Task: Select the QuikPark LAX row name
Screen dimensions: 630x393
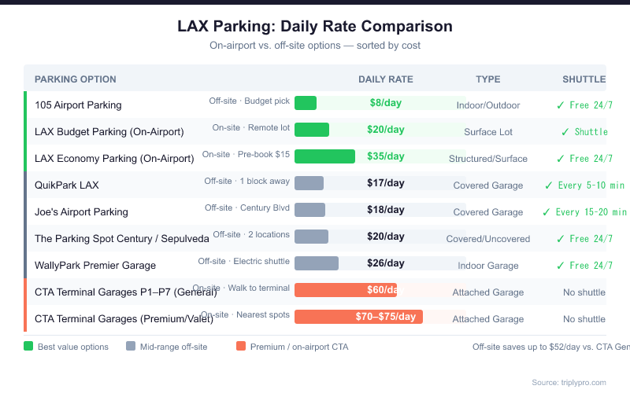Action: click(67, 185)
